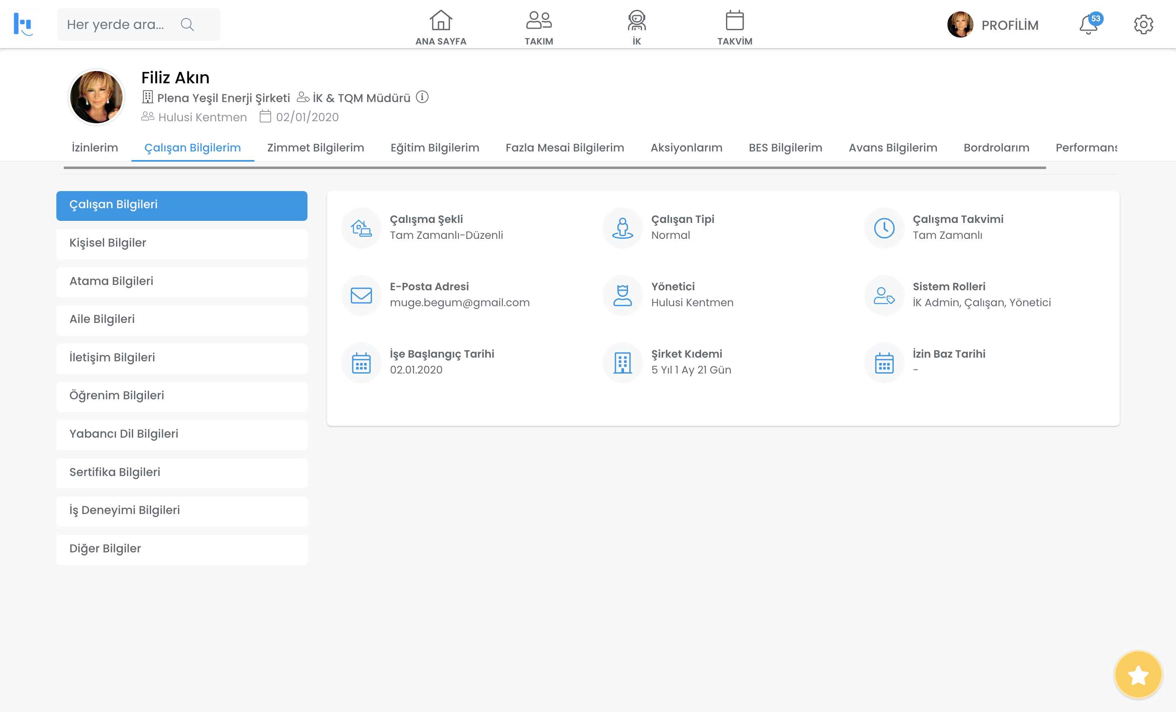
Task: Click the PROFİLİM link
Action: point(1009,25)
